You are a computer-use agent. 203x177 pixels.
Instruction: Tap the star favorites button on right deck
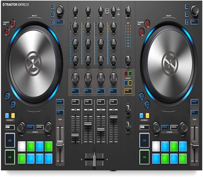(187, 14)
